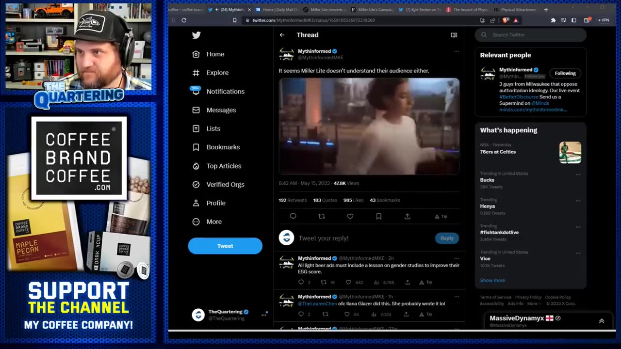This screenshot has width=621, height=349.
Task: Open Terms of Service footer link
Action: point(495,297)
